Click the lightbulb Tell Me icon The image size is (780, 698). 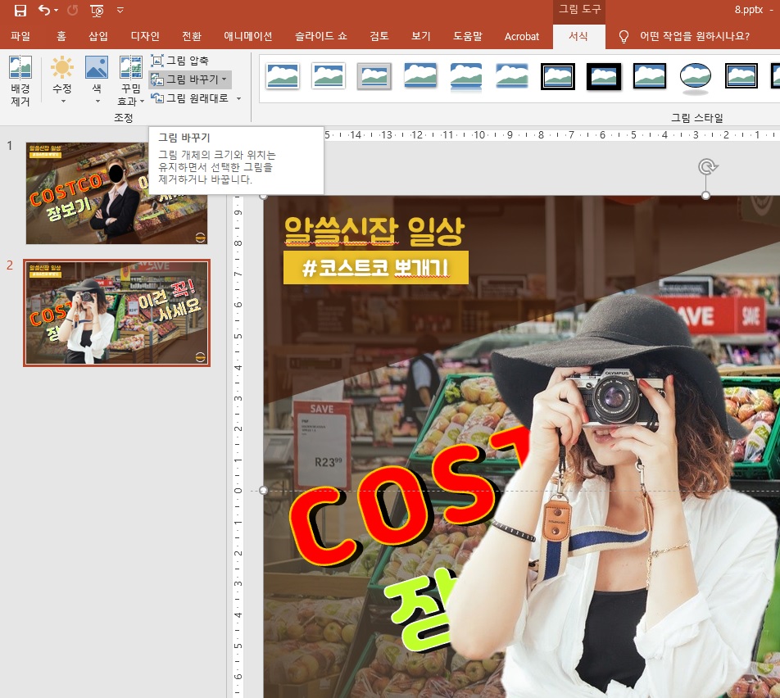[624, 36]
